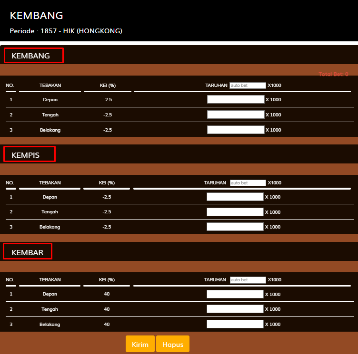Select the Kembang Depan bet input
The image size is (358, 354).
pos(236,99)
